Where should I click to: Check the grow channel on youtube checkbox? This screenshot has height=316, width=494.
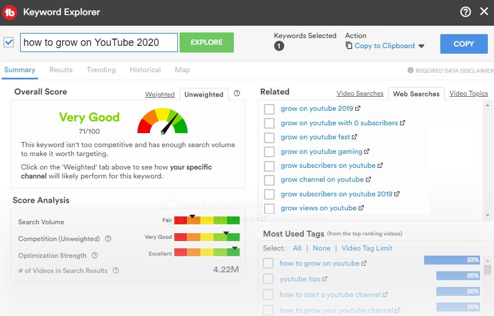tap(269, 180)
